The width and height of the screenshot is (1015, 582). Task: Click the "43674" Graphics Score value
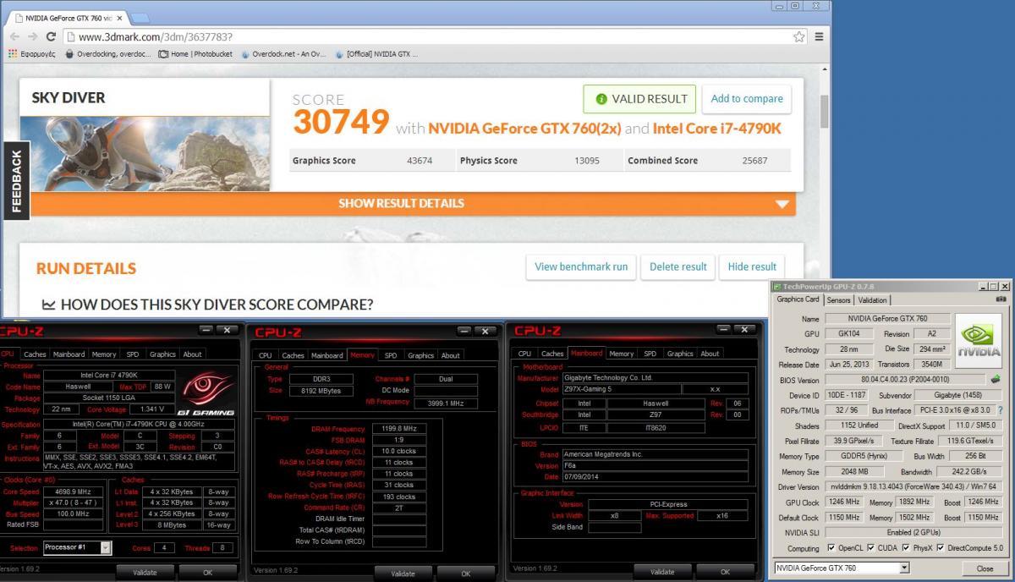[x=420, y=161]
